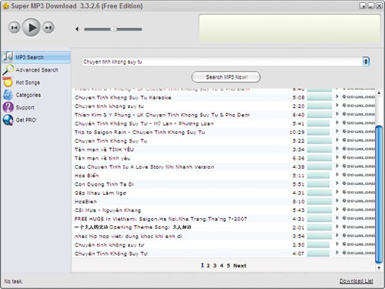Preview the 6:40 Thien Kim & Y Phung track
Image resolution: width=385 pixels, height=289 pixels.
pyautogui.click(x=337, y=114)
